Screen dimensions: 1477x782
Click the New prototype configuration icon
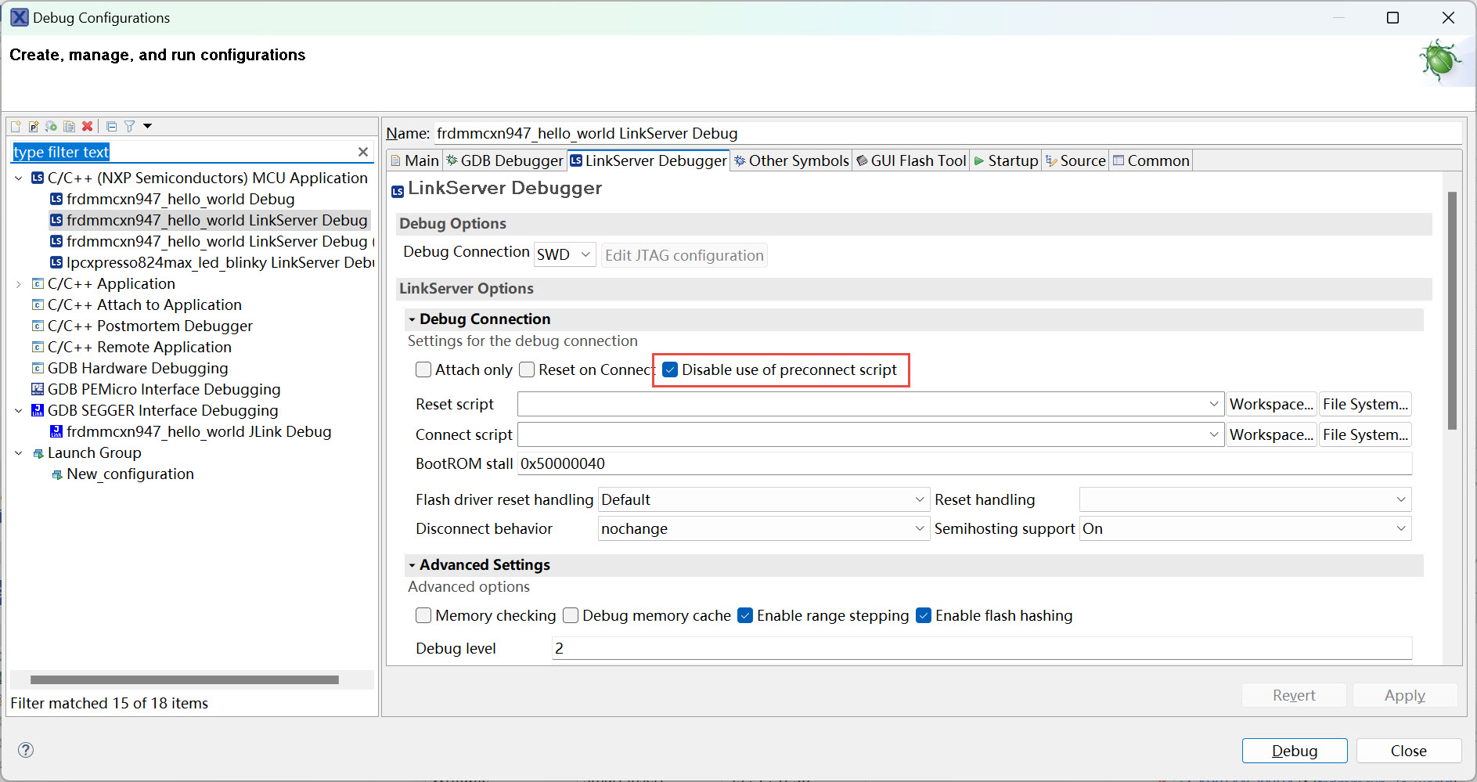pos(34,127)
